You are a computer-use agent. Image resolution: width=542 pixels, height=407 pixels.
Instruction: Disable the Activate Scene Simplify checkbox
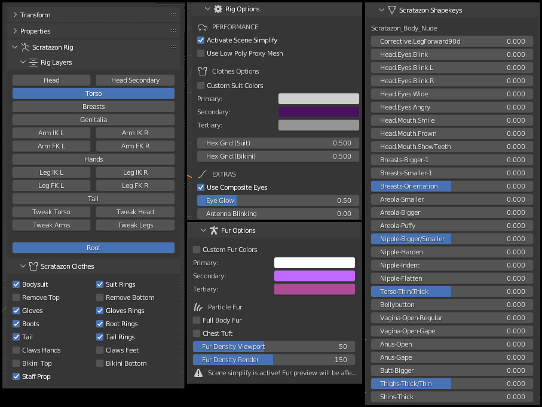(201, 40)
